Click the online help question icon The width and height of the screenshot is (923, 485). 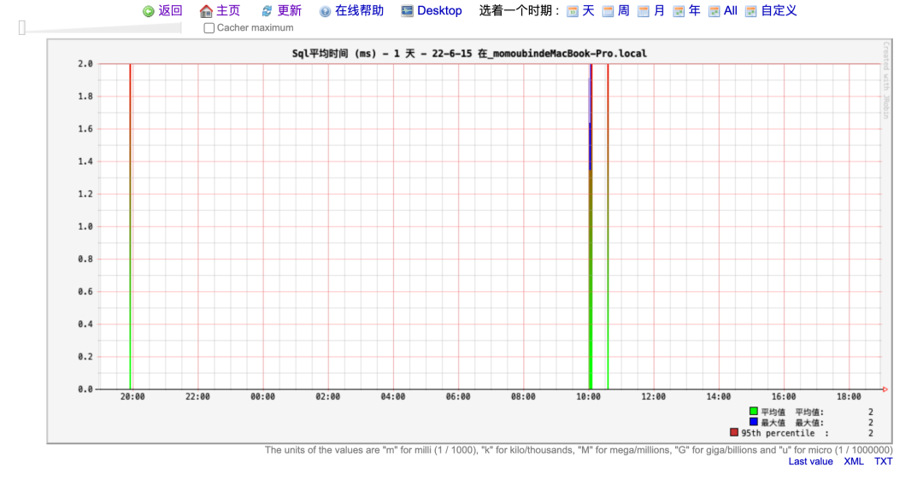click(x=325, y=11)
